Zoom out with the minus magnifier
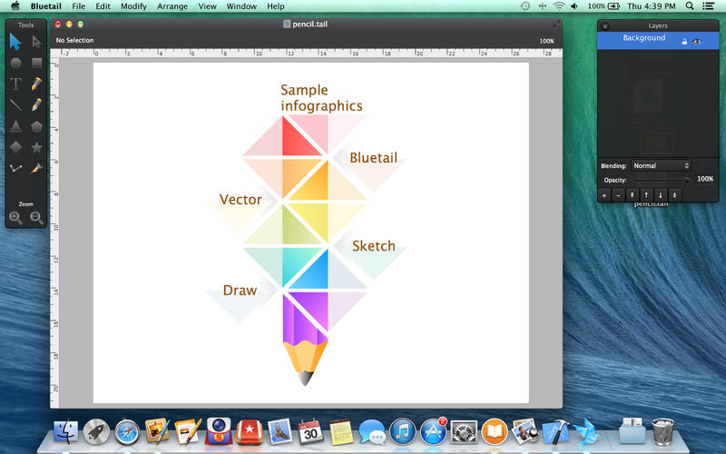Screen dimensions: 726x454 (x=36, y=218)
